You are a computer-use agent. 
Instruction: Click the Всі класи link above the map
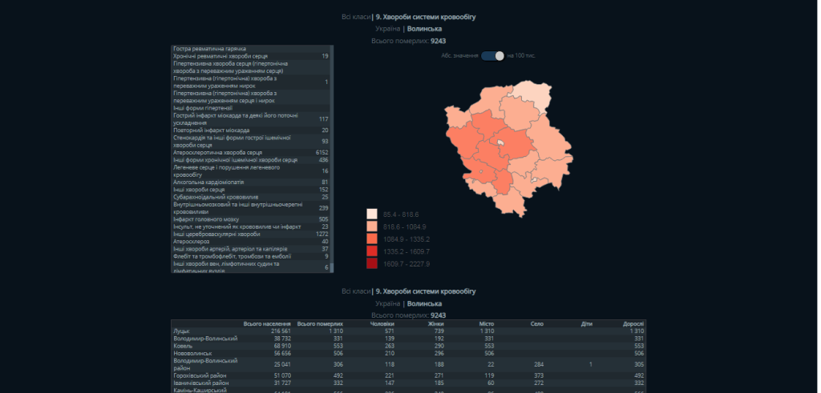pos(356,16)
